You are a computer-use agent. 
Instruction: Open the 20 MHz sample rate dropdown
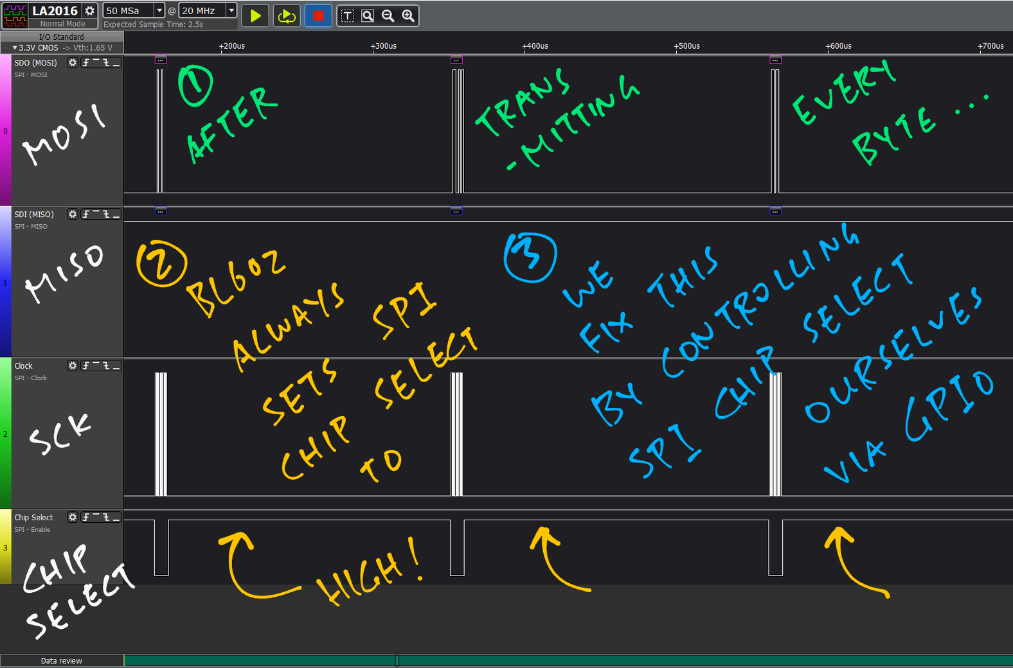231,10
